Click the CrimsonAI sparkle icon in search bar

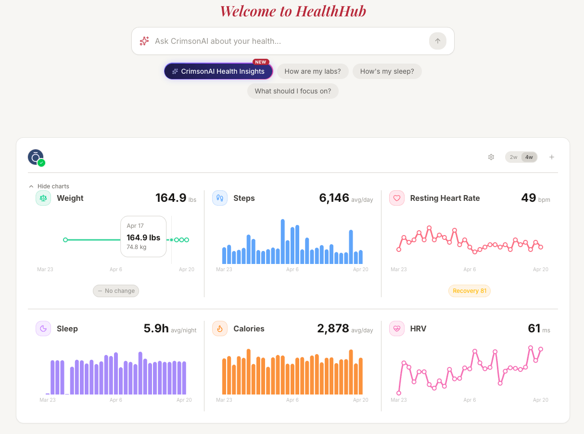point(144,41)
